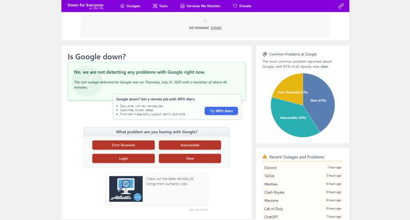Open the Authentic Jobs ad thumbnail

click(x=126, y=189)
